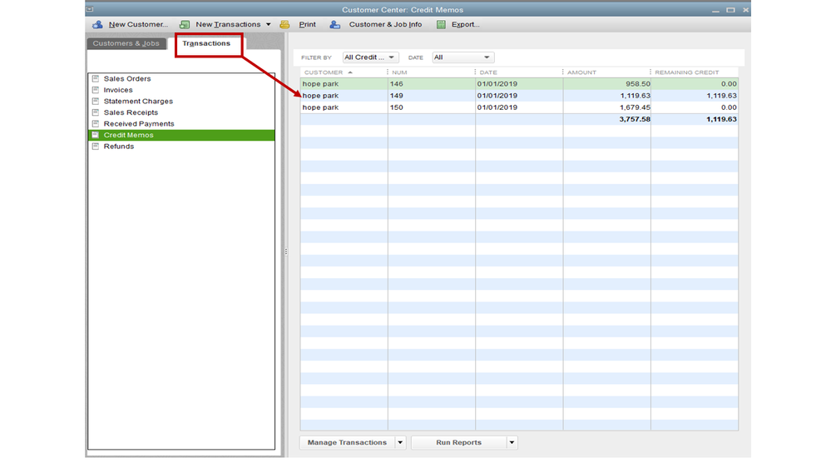Viewport: 831px width, 468px height.
Task: Click the New Transactions icon
Action: pos(185,24)
